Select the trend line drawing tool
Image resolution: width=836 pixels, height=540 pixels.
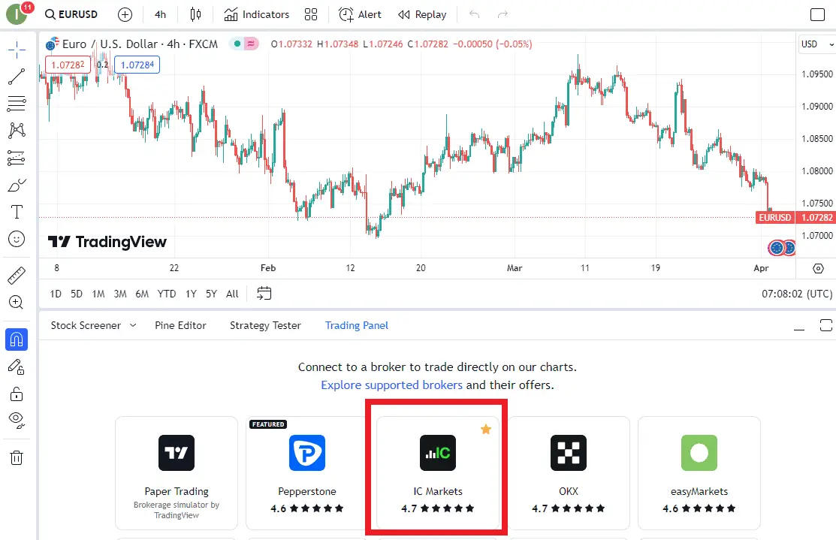(x=17, y=77)
